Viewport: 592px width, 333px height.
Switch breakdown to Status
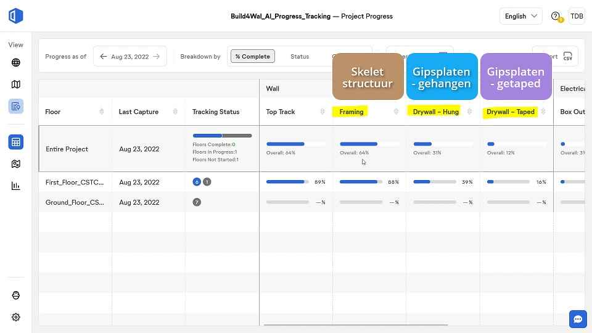coord(300,57)
